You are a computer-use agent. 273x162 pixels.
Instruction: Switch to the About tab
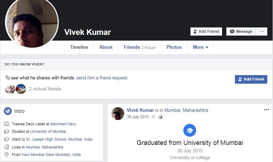pos(106,47)
